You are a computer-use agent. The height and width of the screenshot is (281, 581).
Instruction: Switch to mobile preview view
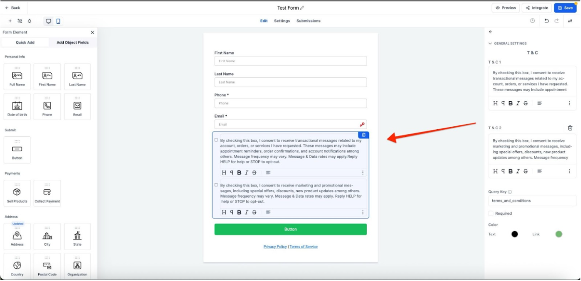[x=58, y=21]
